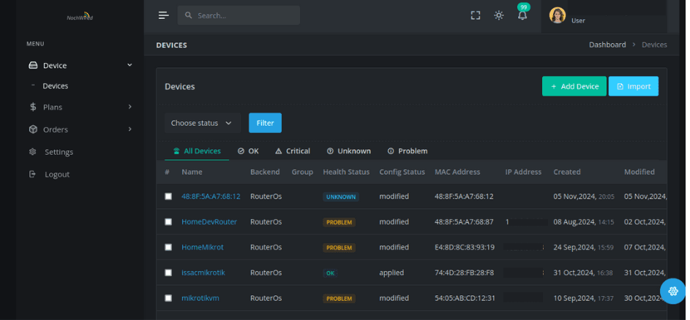
Task: Open the 48:8F:5A:A7:68:12 device link
Action: point(211,197)
